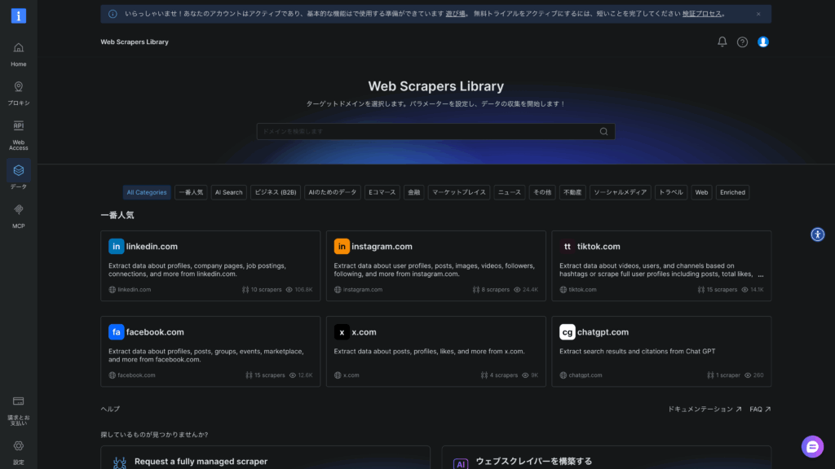The width and height of the screenshot is (835, 469).
Task: Filter by Eコマース category
Action: coord(382,192)
